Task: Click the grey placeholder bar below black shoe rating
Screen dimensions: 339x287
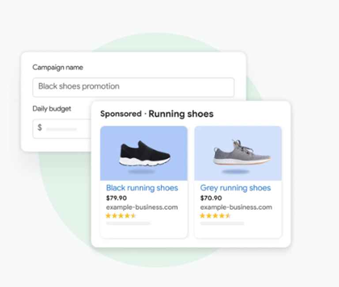Action: pyautogui.click(x=128, y=224)
